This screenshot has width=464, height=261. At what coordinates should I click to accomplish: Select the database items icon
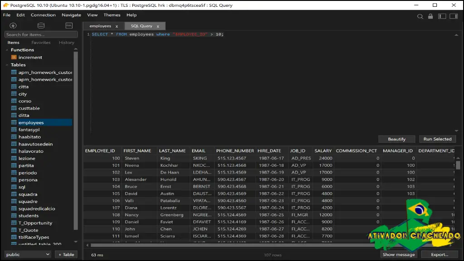tap(41, 25)
